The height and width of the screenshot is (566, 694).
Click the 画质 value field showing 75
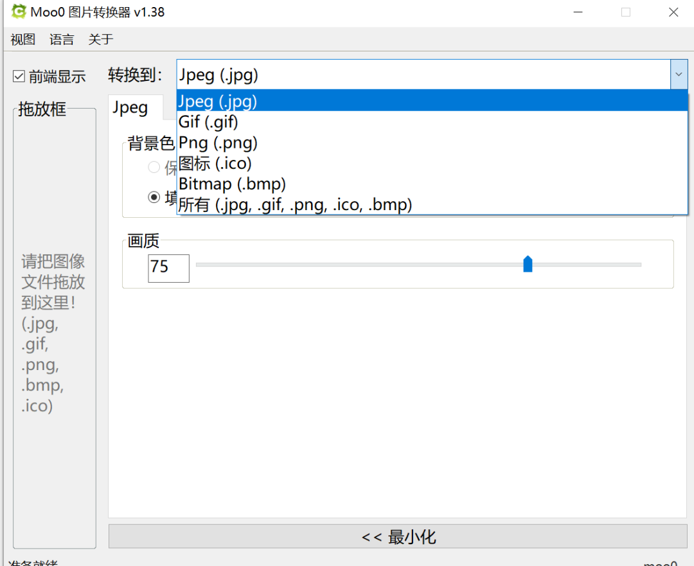pos(168,268)
